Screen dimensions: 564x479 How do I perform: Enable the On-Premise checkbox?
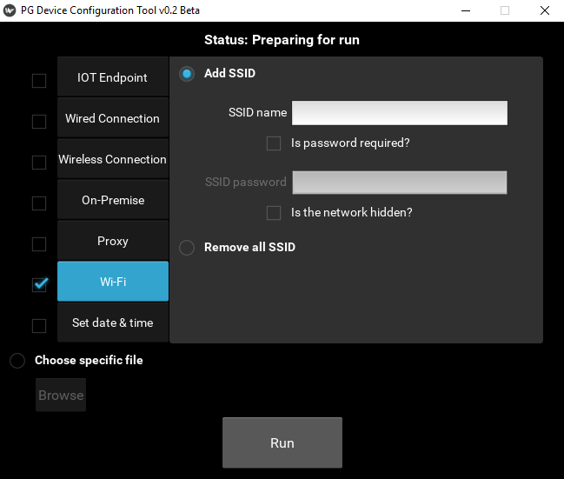(x=39, y=203)
